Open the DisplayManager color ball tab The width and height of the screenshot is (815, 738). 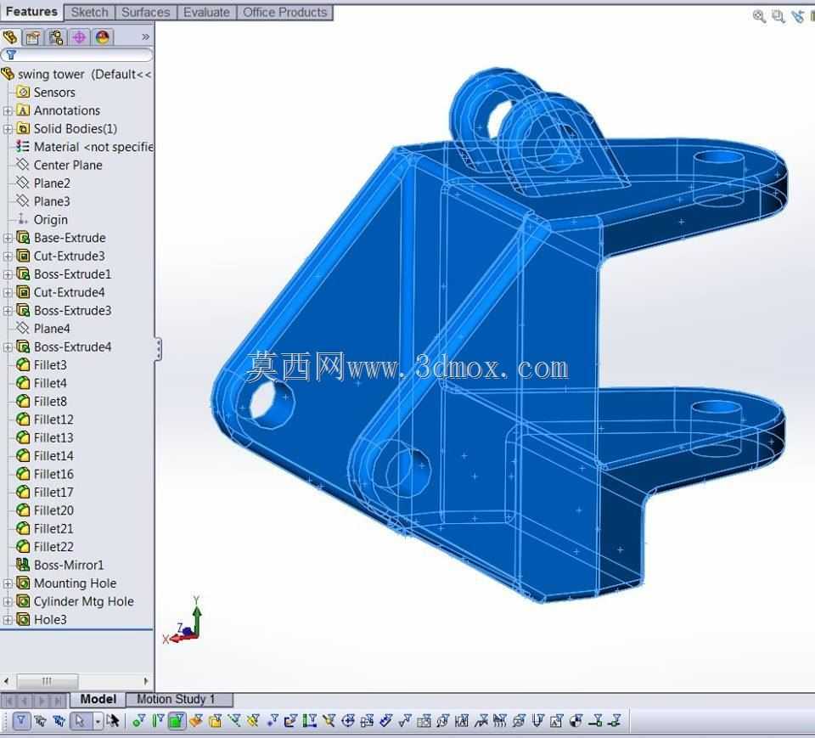(x=103, y=37)
